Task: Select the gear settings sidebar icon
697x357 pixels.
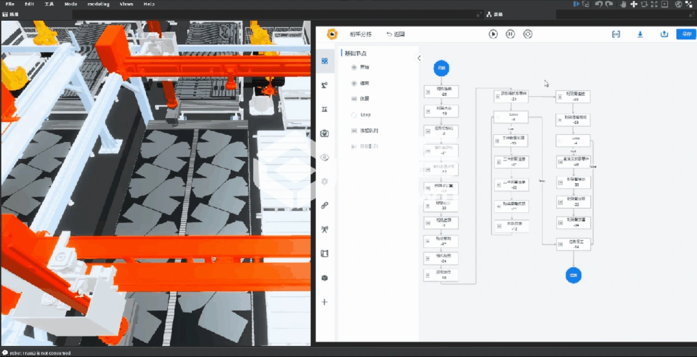Action: click(325, 181)
